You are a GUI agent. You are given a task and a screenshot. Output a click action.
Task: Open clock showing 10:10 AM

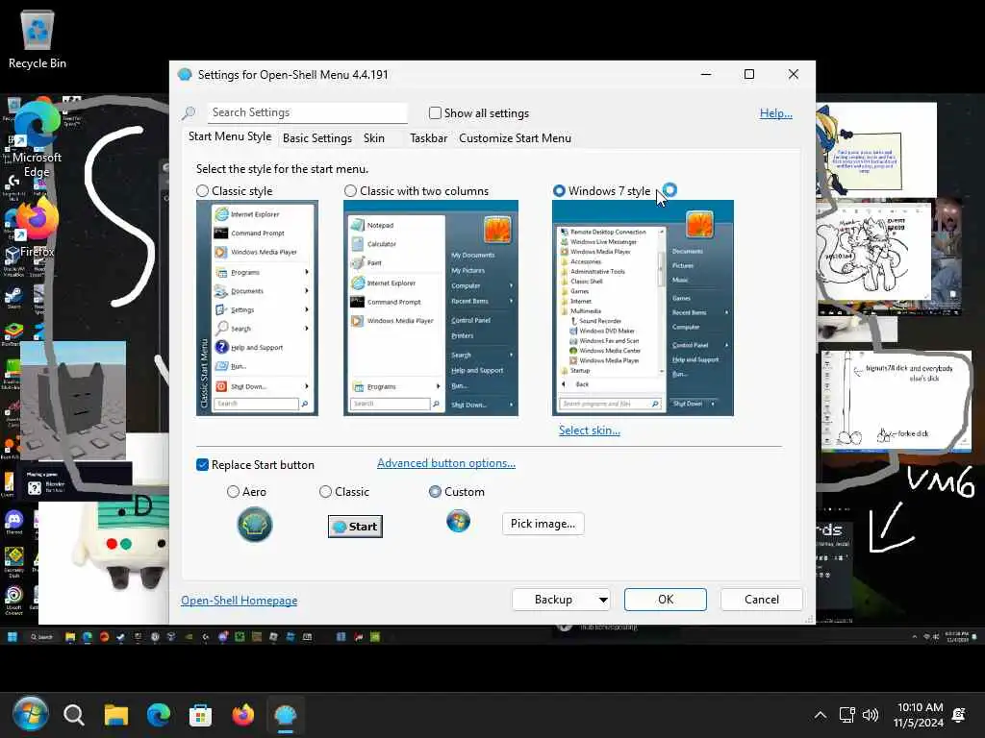tap(919, 715)
